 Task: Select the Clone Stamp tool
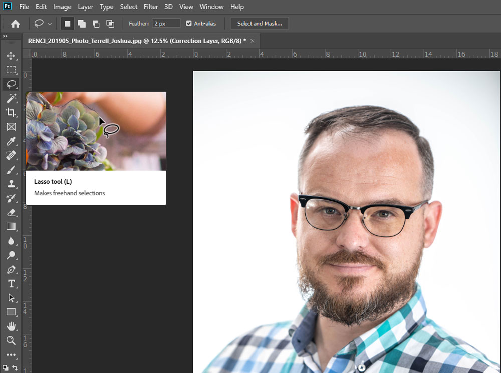(11, 184)
